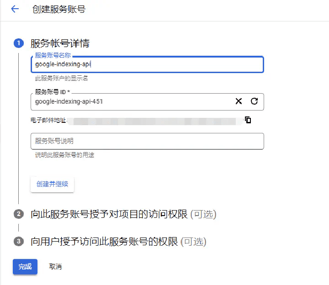Click the 服务帐号详情 step heading
The width and height of the screenshot is (329, 285).
tap(60, 43)
